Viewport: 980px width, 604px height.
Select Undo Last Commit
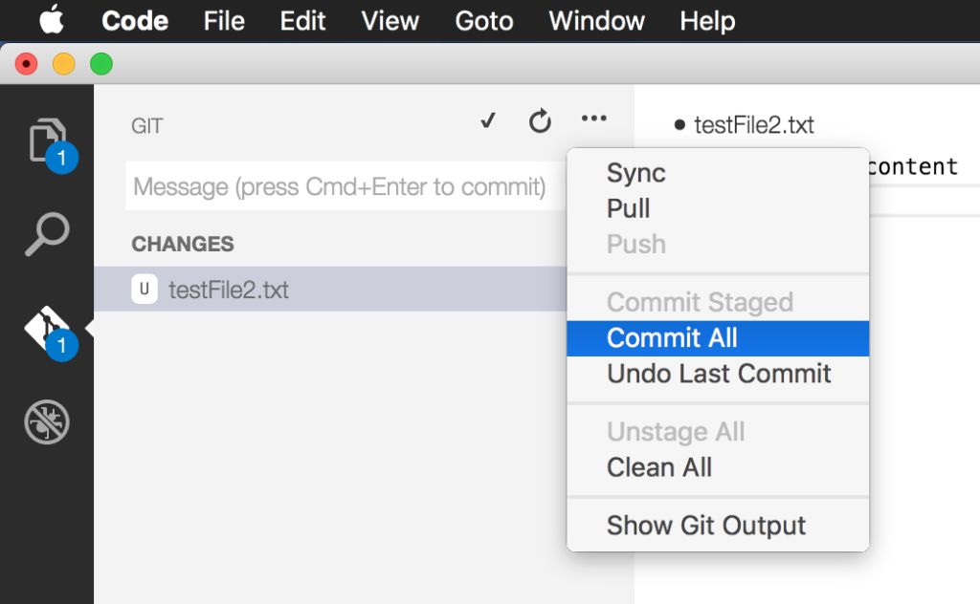click(718, 374)
